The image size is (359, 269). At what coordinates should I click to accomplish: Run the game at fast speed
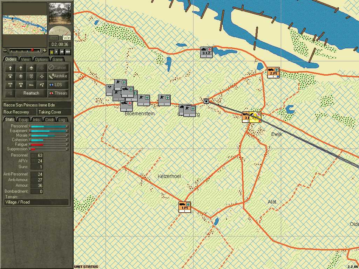62,52
